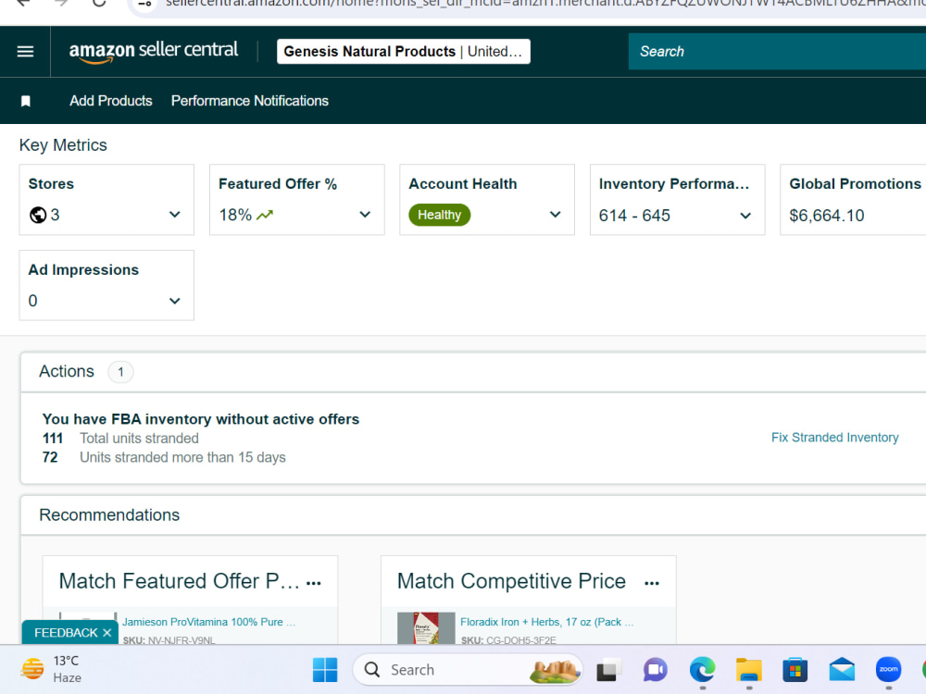Open options for Match Competitive Price card
The image size is (926, 694).
[652, 583]
